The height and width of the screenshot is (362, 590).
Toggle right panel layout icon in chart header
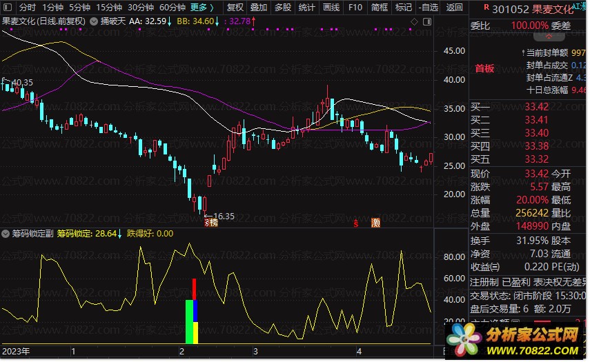click(x=427, y=22)
